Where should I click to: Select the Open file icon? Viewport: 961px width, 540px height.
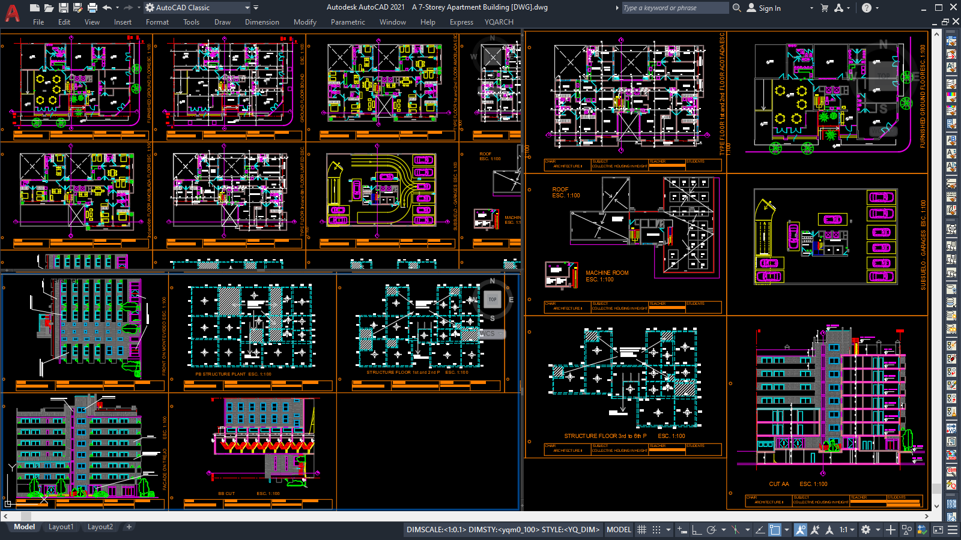(49, 8)
